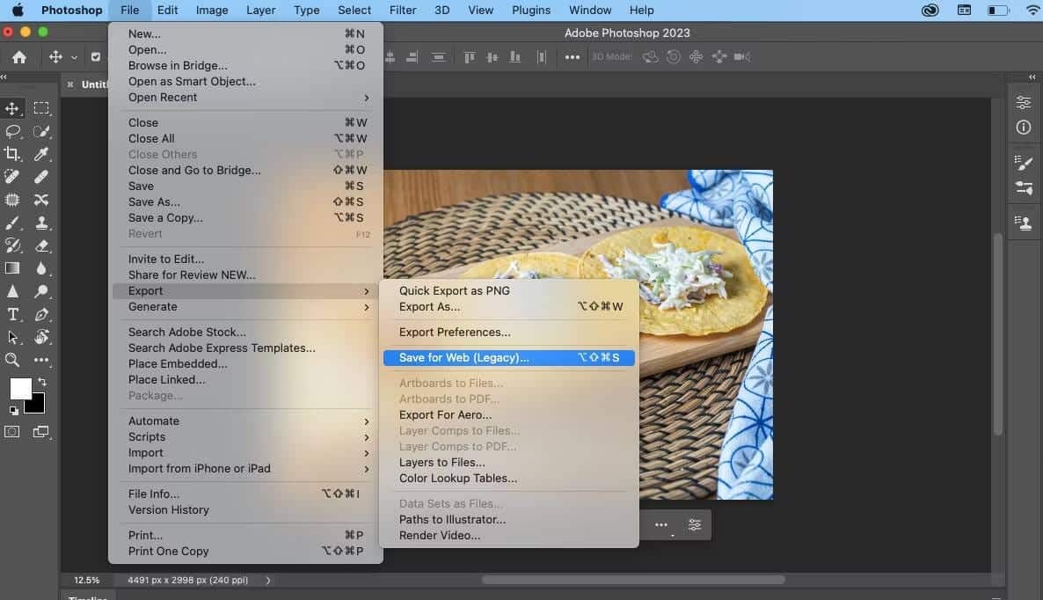1043x600 pixels.
Task: Expand the Automate submenu
Action: 247,421
